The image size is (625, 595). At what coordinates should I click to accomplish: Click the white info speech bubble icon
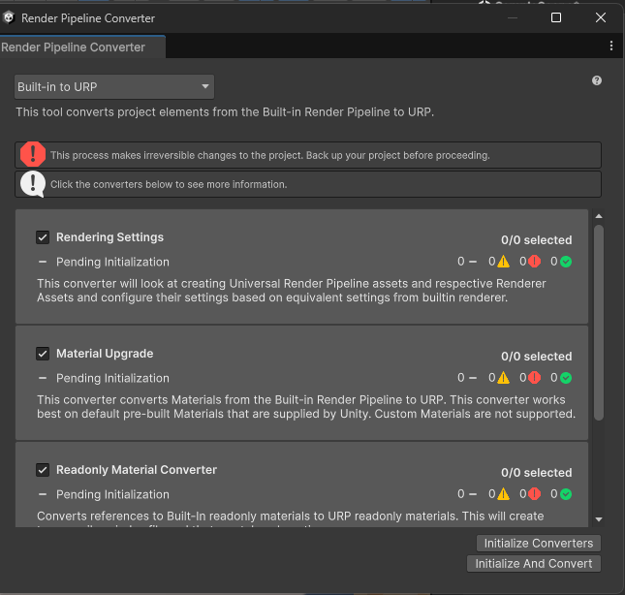click(33, 184)
